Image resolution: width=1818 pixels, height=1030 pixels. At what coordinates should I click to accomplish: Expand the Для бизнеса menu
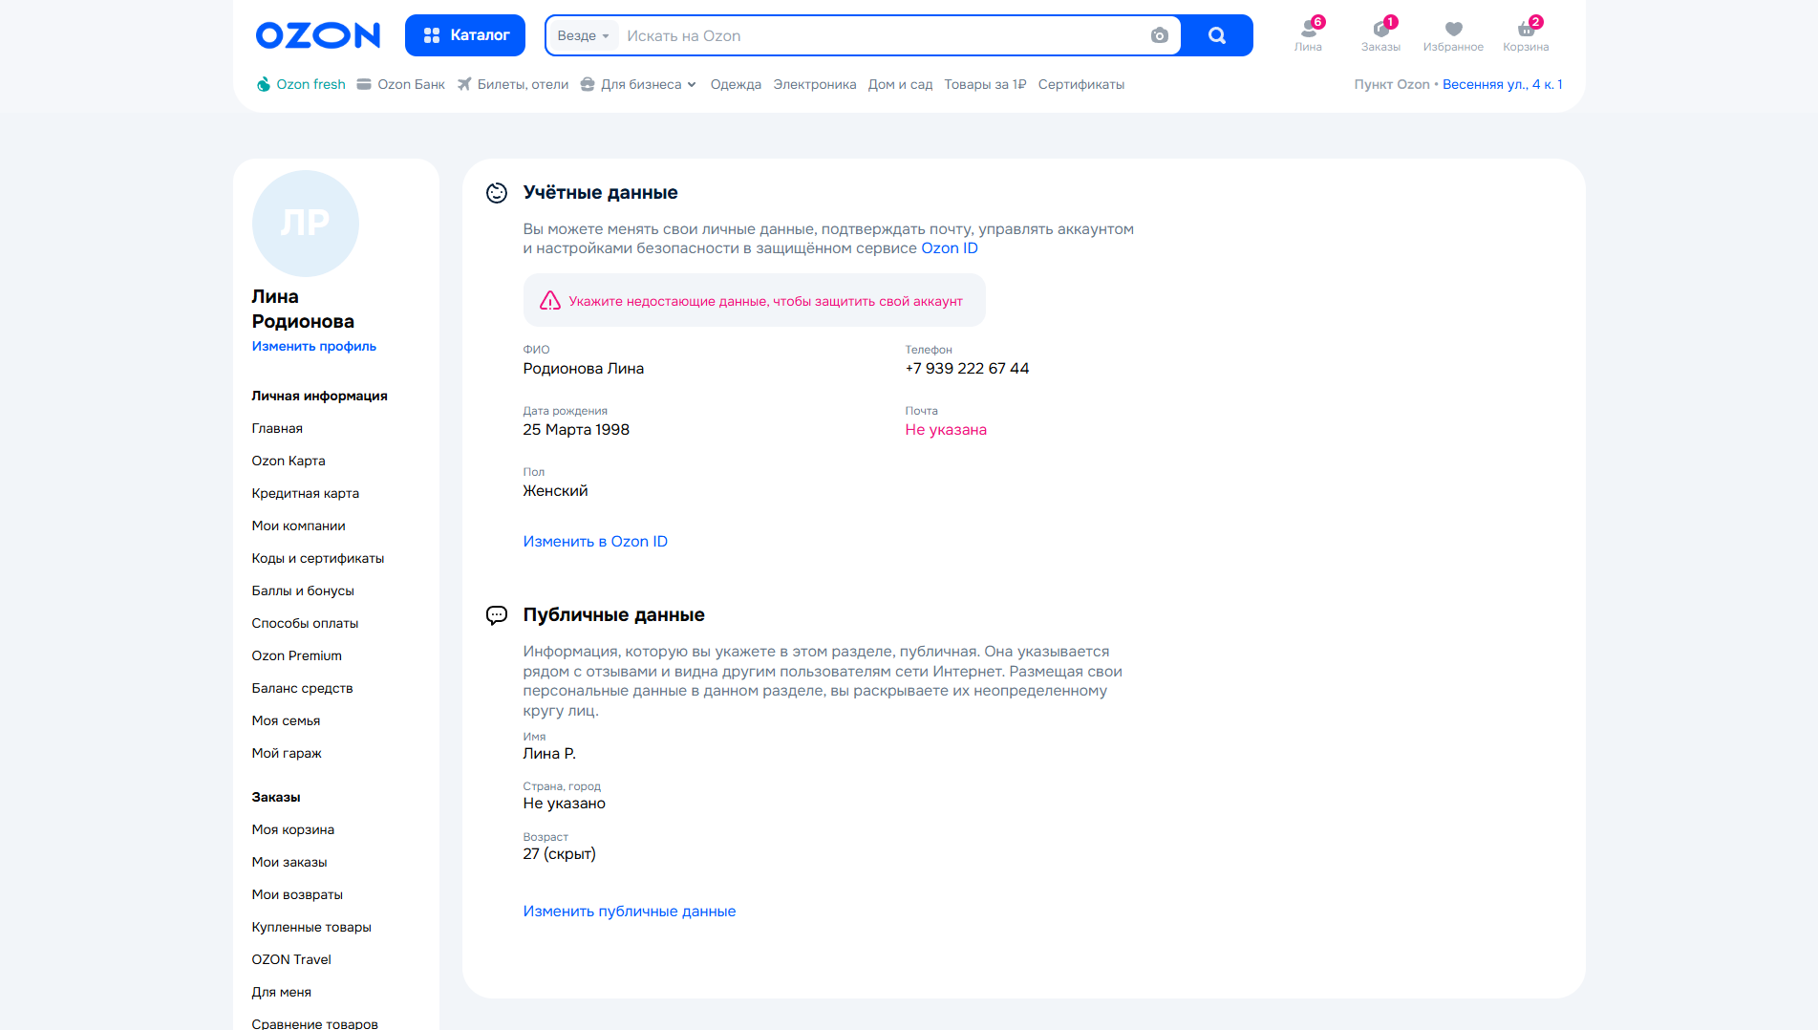[639, 84]
